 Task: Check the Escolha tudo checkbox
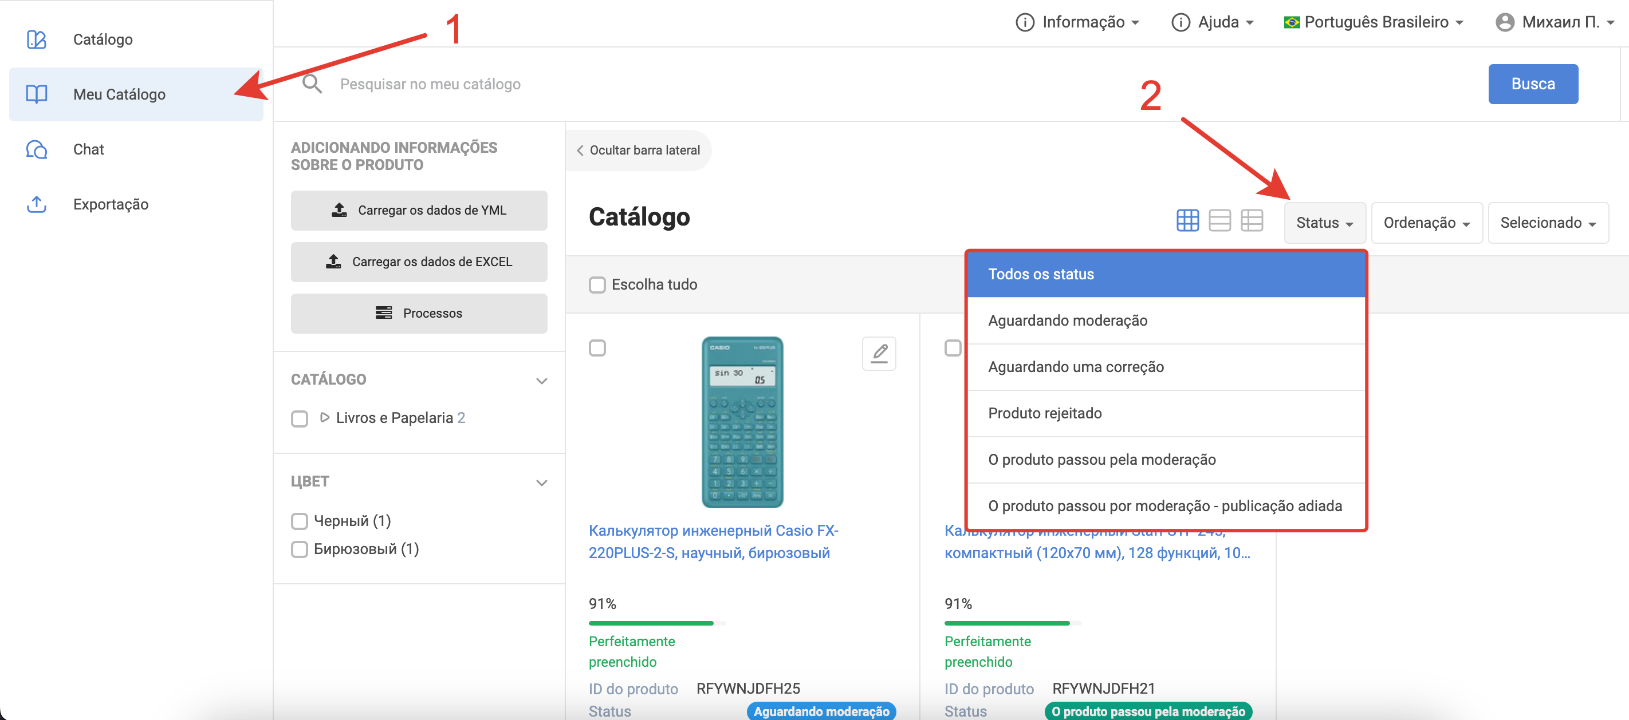click(597, 285)
